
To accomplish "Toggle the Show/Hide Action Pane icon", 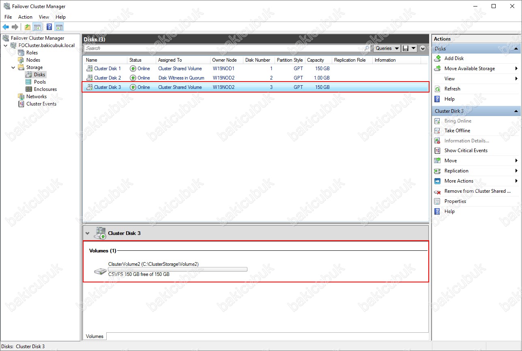I will [59, 27].
